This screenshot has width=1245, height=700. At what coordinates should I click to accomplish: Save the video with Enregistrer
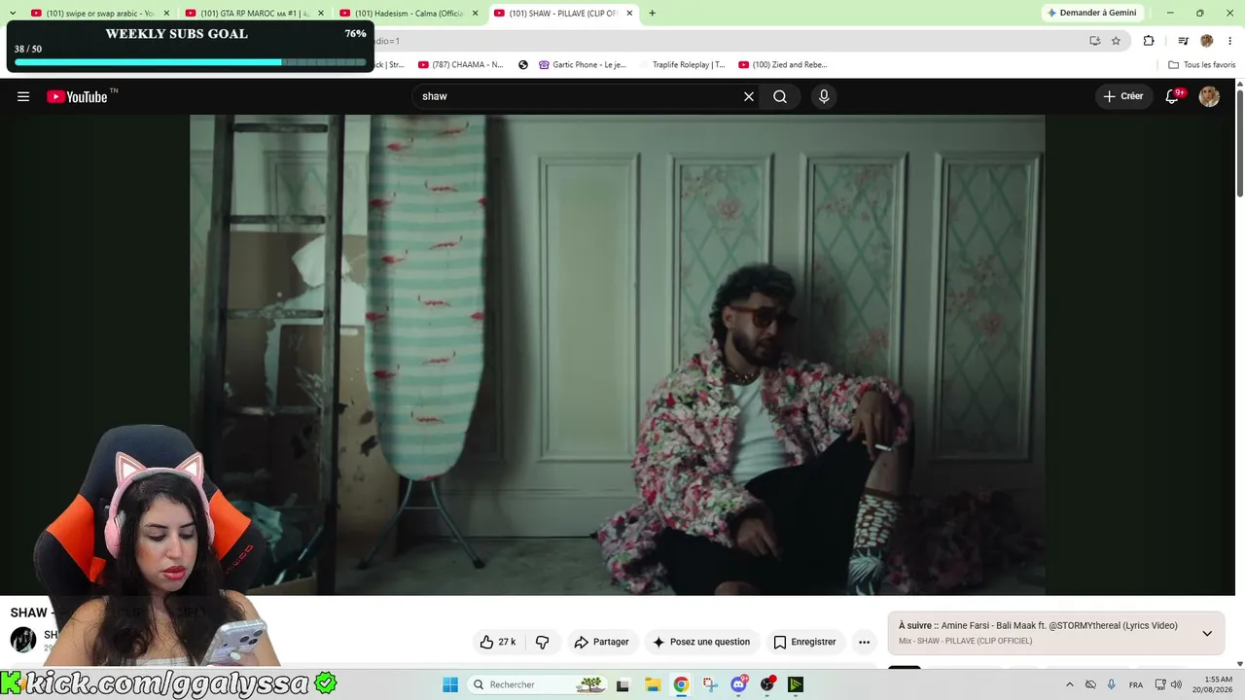pyautogui.click(x=804, y=642)
